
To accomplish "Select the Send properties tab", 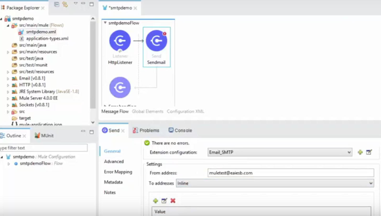I will pos(114,130).
